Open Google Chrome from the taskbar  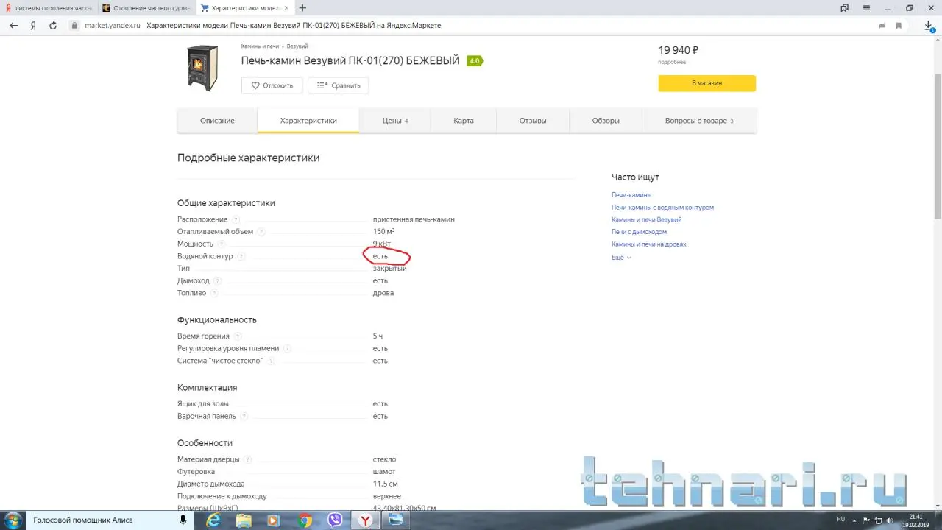coord(305,520)
